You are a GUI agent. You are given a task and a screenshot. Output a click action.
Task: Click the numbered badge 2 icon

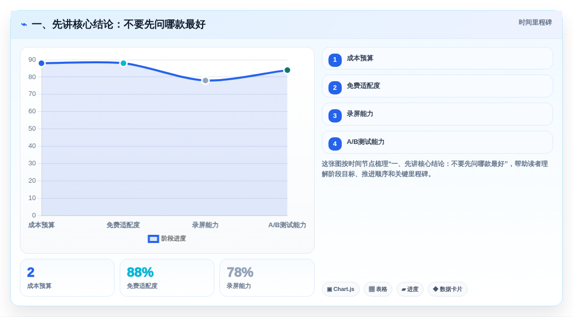(x=335, y=88)
